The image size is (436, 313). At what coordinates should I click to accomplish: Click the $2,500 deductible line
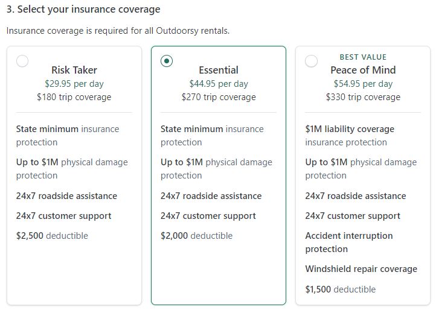coord(52,236)
